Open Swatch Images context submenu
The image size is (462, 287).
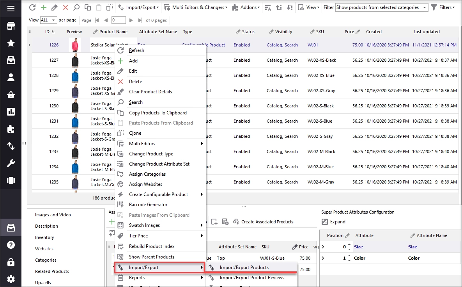point(160,225)
